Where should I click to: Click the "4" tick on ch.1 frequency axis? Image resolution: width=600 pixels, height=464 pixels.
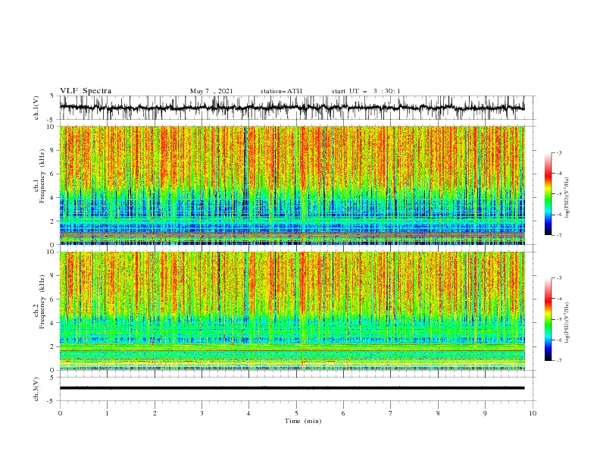point(53,198)
